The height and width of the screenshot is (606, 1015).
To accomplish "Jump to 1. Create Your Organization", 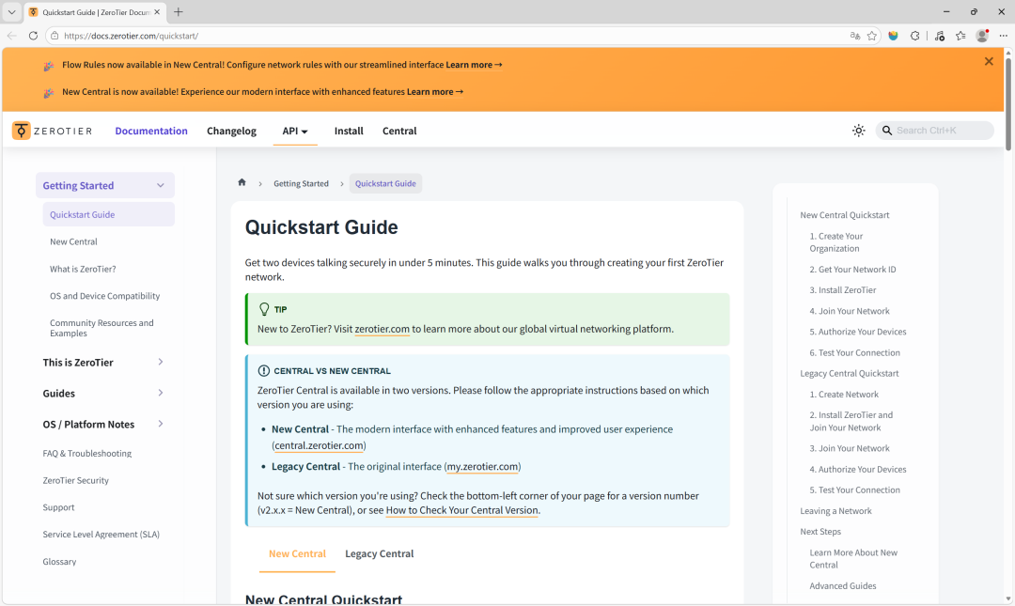I will (836, 242).
